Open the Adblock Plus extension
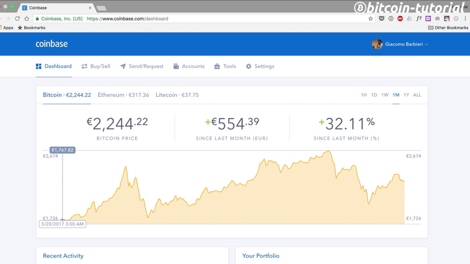470x264 pixels. tap(400, 18)
